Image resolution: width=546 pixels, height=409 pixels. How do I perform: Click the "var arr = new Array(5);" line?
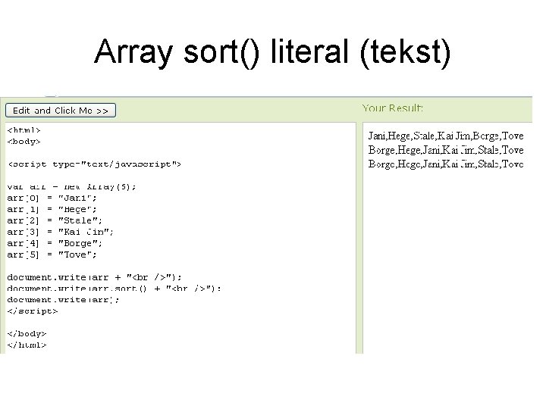coord(71,187)
